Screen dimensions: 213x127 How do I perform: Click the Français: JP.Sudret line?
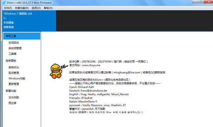(x=81, y=98)
